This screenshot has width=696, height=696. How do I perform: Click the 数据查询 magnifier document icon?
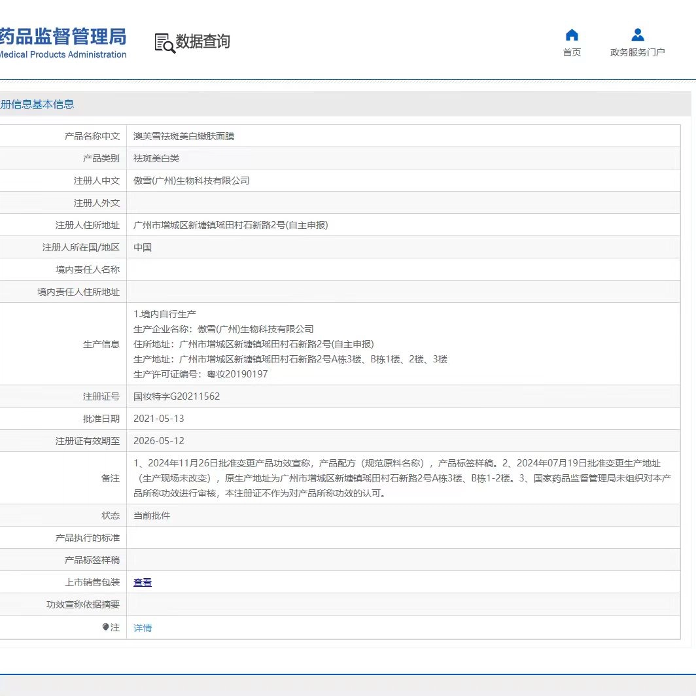[x=164, y=43]
